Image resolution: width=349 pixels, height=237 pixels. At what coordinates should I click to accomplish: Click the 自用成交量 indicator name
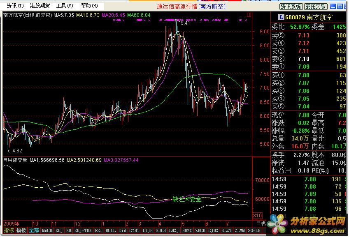(15, 160)
